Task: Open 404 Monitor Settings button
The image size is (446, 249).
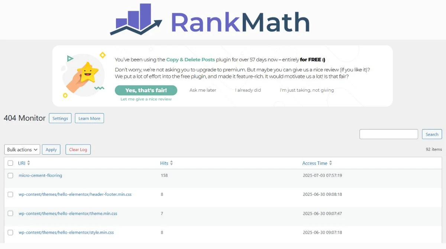Action: pos(60,118)
